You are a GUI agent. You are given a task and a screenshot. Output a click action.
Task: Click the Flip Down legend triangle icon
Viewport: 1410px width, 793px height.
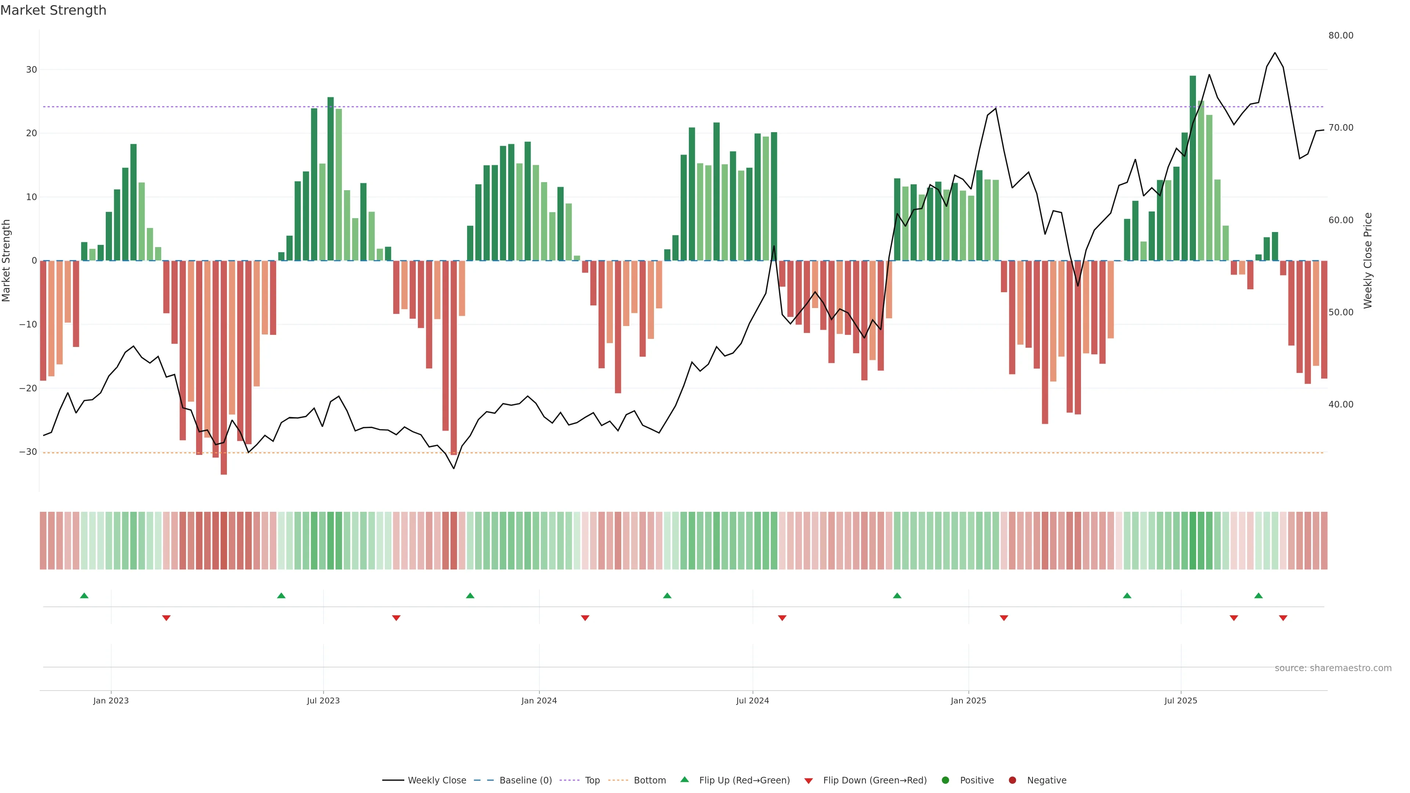point(809,781)
